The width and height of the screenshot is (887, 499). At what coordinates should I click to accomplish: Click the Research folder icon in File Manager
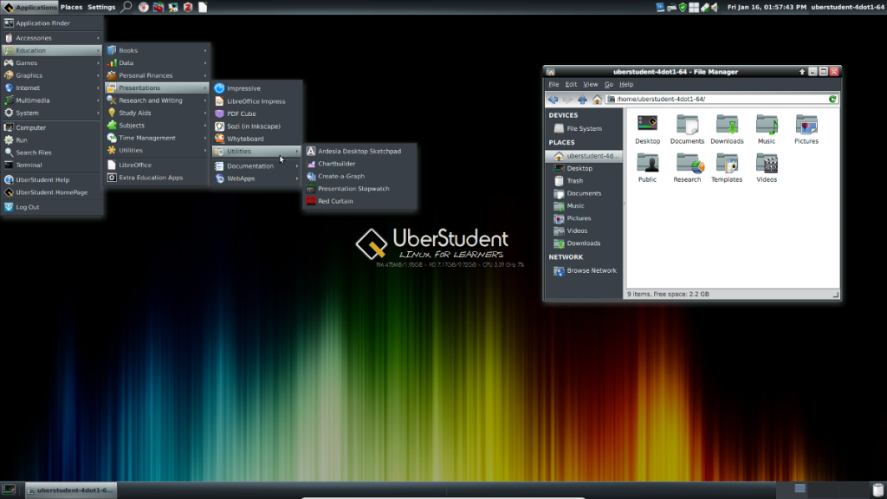(687, 163)
